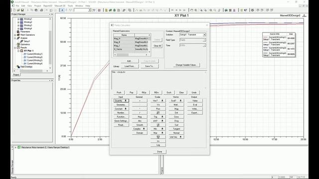Click the Push stack button
319x179 pixels.
click(119, 92)
